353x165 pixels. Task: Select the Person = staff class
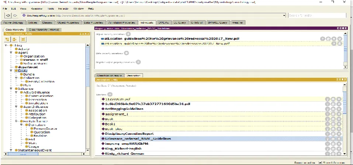click(35, 60)
